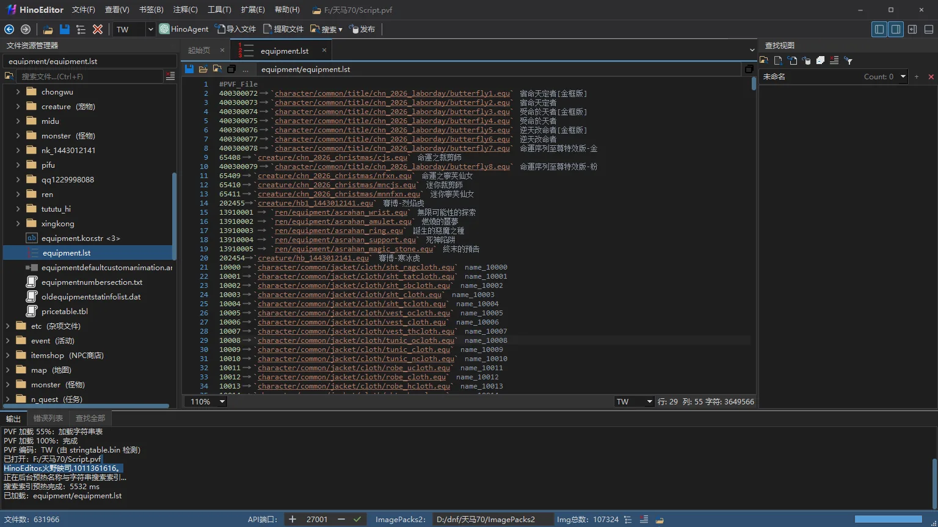Toggle the right sidebar panel visibility
Image resolution: width=938 pixels, height=527 pixels.
pos(896,29)
